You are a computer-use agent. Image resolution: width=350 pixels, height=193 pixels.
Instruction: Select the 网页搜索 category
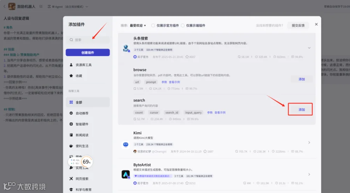(x=88, y=179)
